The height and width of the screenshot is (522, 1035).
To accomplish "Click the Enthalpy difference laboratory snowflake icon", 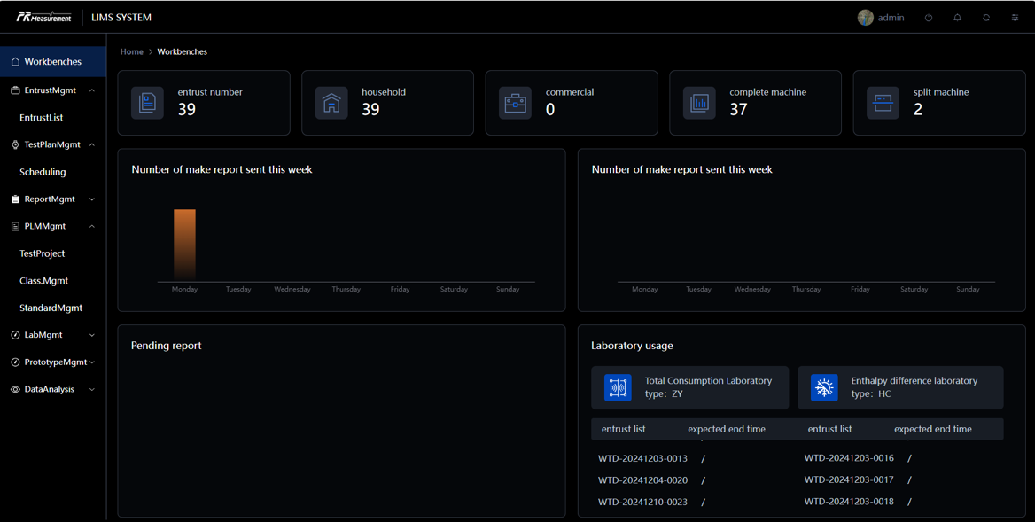I will coord(824,388).
